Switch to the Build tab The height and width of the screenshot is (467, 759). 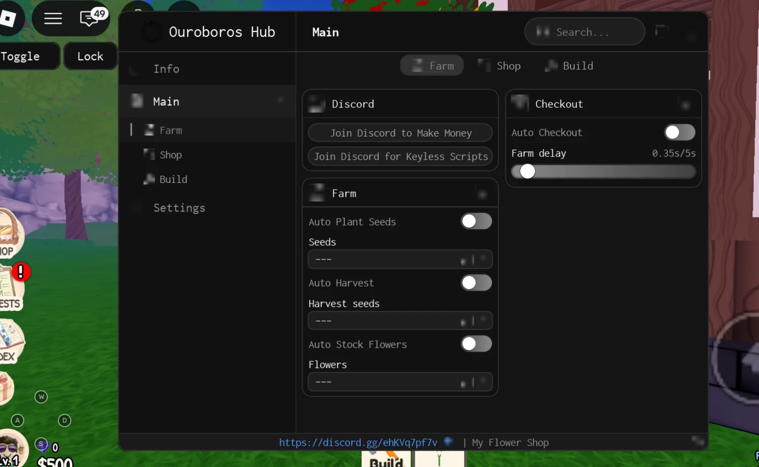pyautogui.click(x=569, y=66)
